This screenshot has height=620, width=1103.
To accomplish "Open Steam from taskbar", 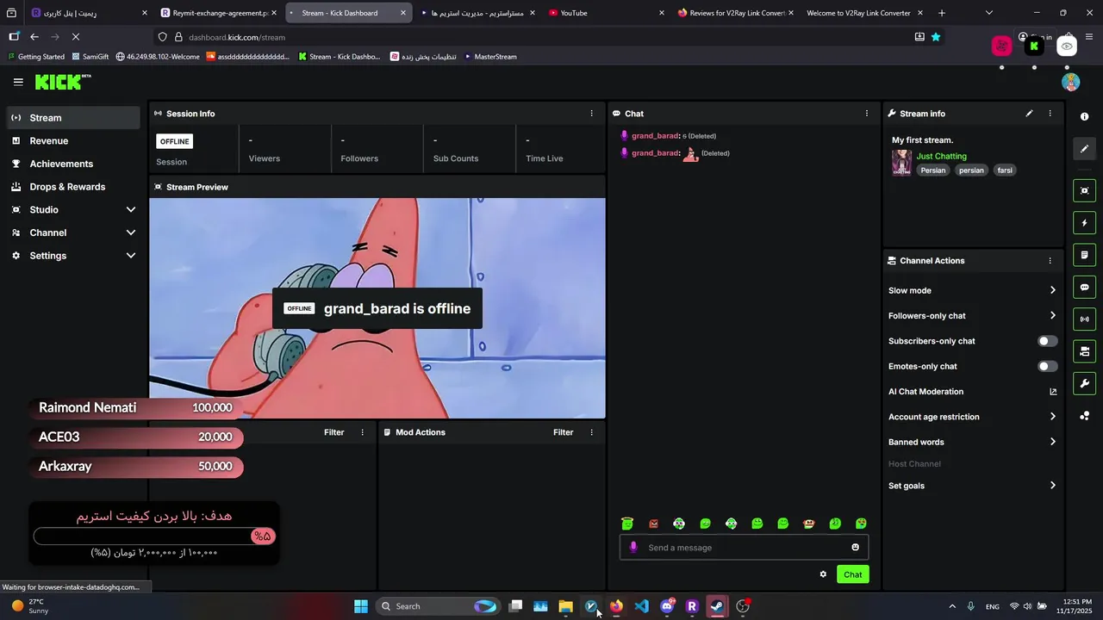I will coord(717,606).
